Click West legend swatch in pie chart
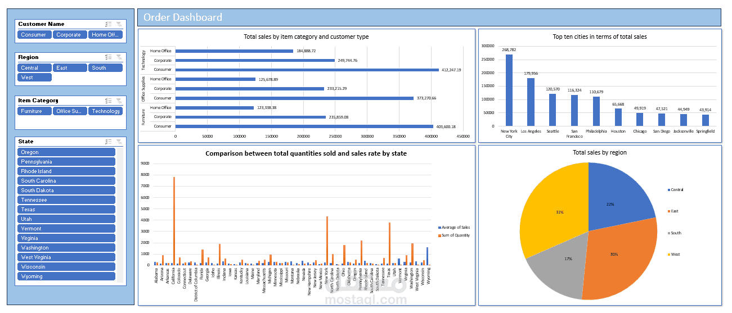The image size is (732, 313). click(668, 254)
